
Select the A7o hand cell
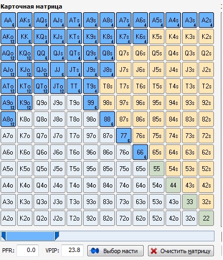tap(8, 136)
